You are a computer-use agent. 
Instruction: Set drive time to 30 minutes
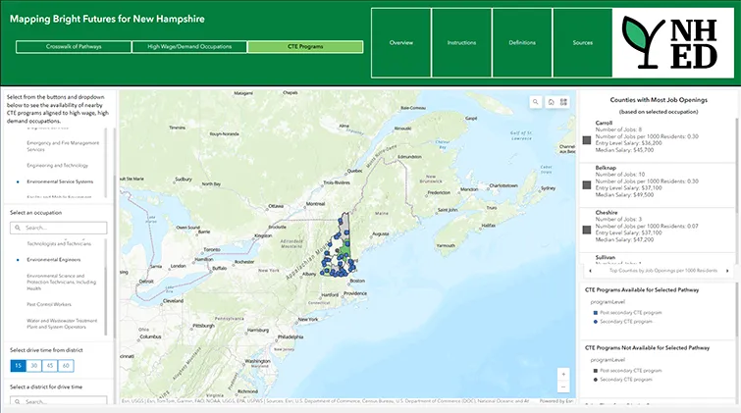pos(34,366)
